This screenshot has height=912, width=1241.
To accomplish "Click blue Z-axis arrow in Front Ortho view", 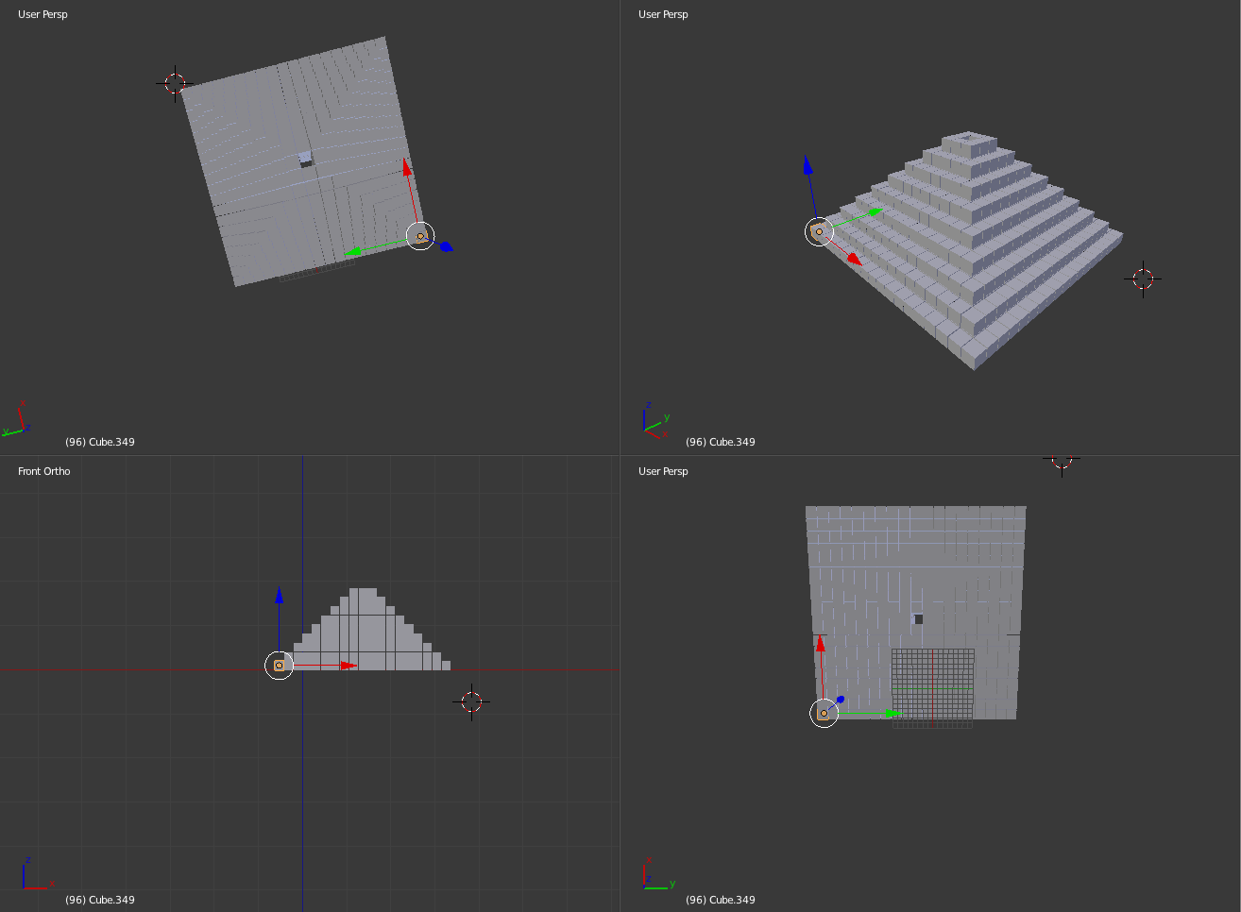I will [x=279, y=595].
